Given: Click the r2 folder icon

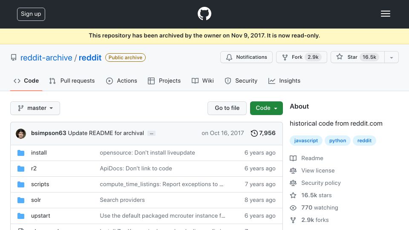Looking at the screenshot, I should (x=21, y=169).
